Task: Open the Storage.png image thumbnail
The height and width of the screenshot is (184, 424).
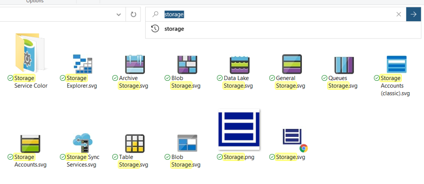Action: (239, 129)
